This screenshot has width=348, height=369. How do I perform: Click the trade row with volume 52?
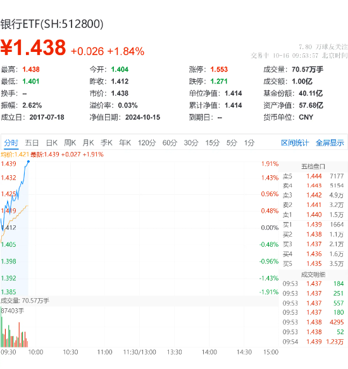[x=313, y=332]
